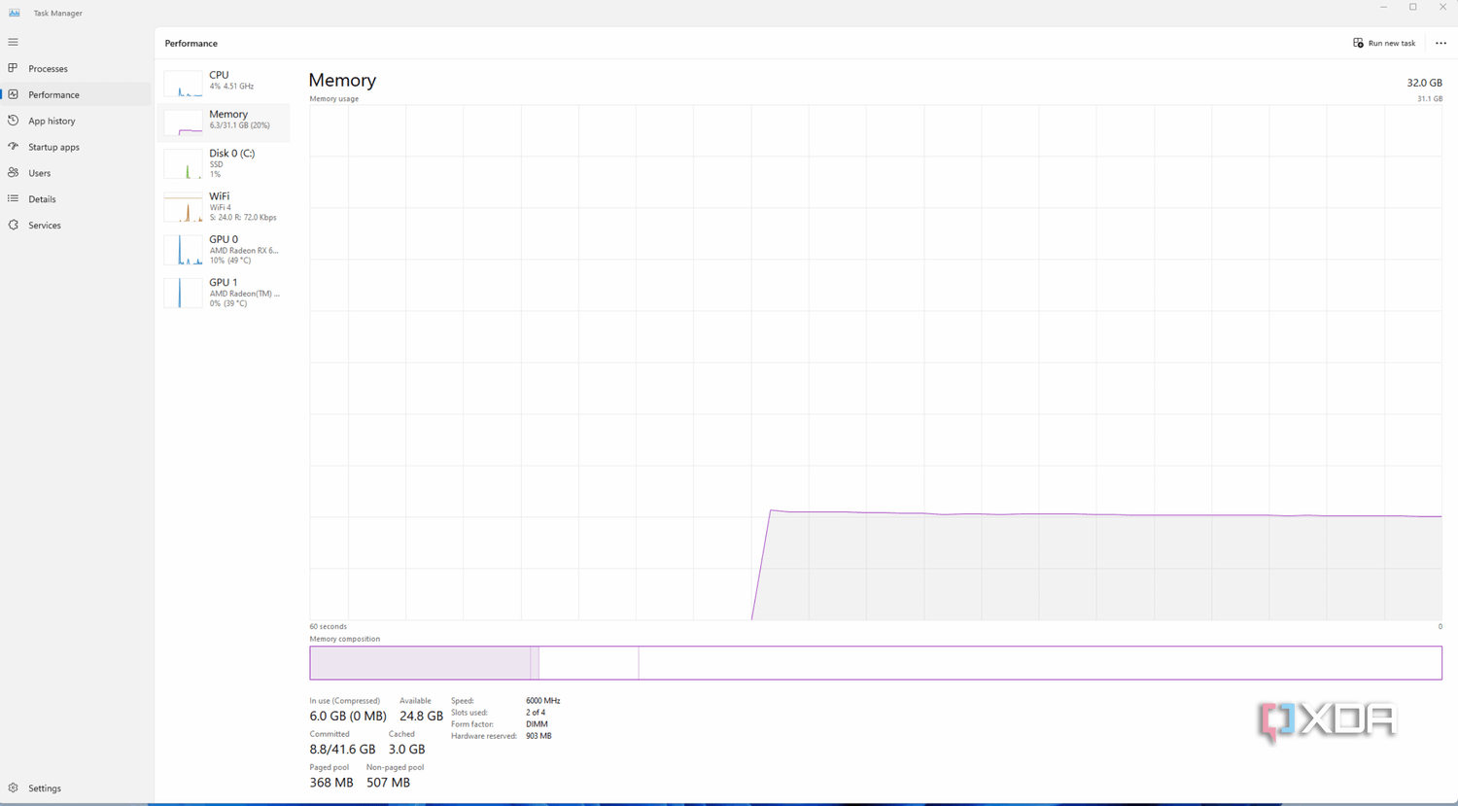Open the three-dot more options menu

point(1441,43)
